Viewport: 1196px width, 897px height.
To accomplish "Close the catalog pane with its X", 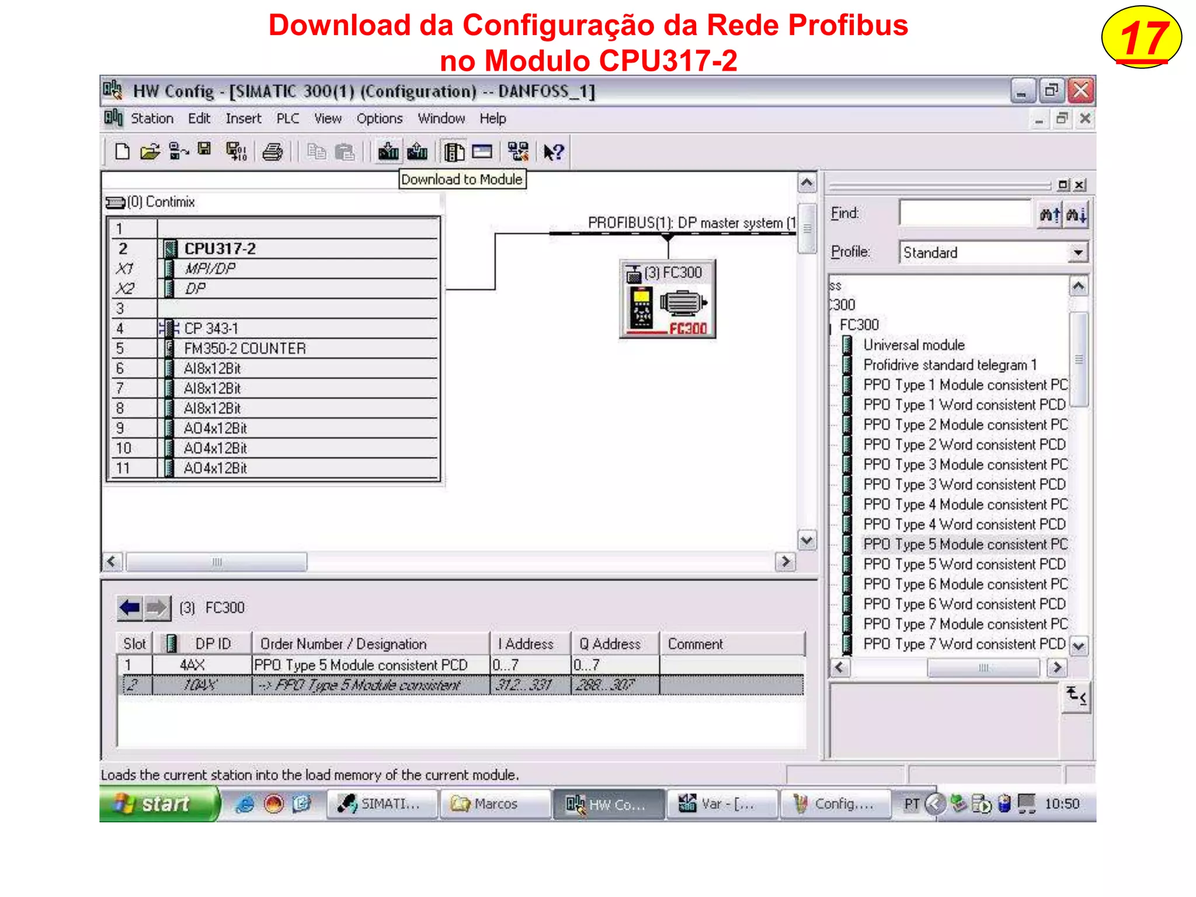I will point(1080,185).
